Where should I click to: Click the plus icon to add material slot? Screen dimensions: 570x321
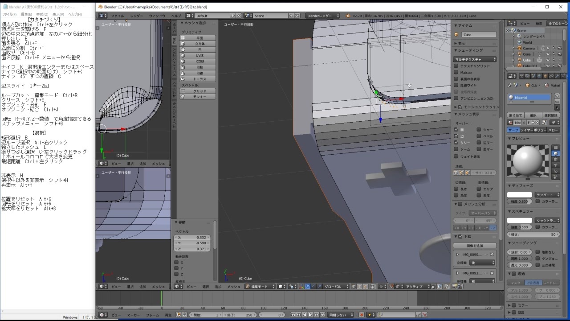click(557, 96)
